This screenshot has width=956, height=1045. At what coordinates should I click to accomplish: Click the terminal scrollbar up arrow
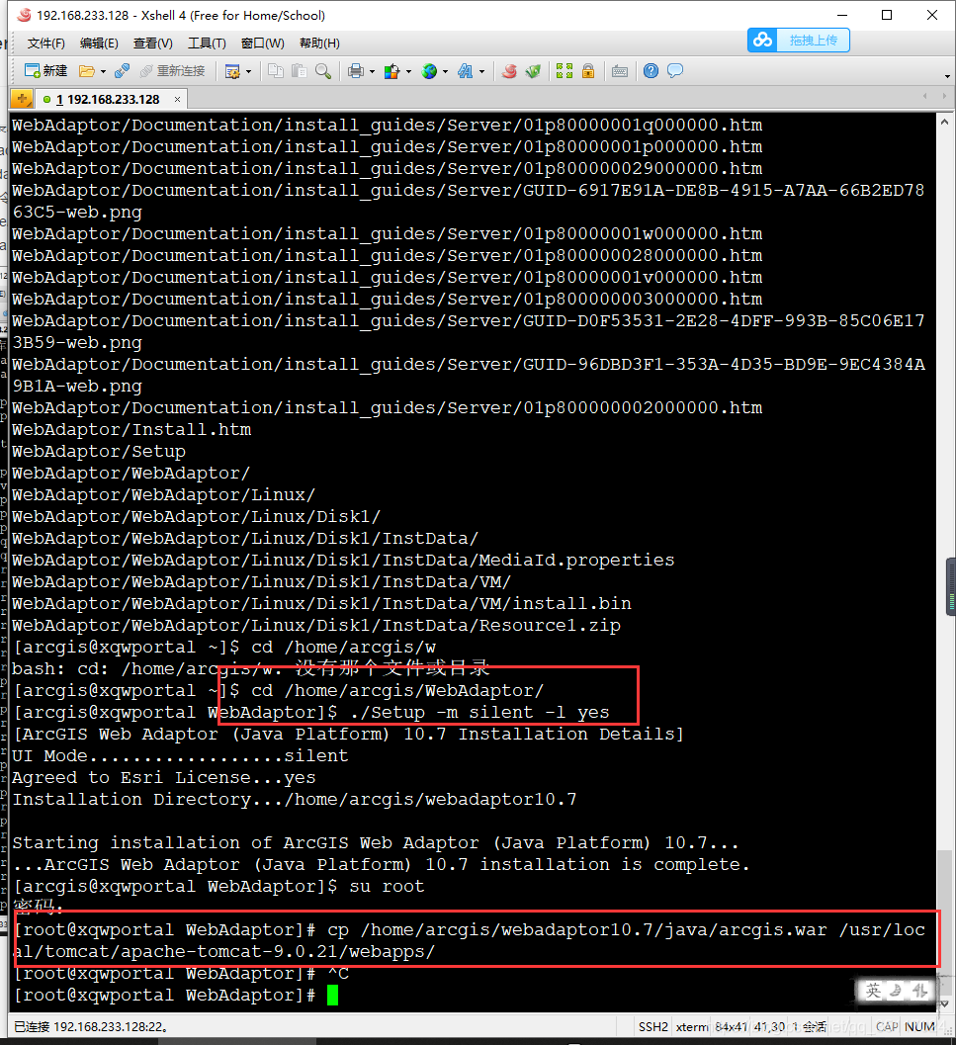(944, 122)
